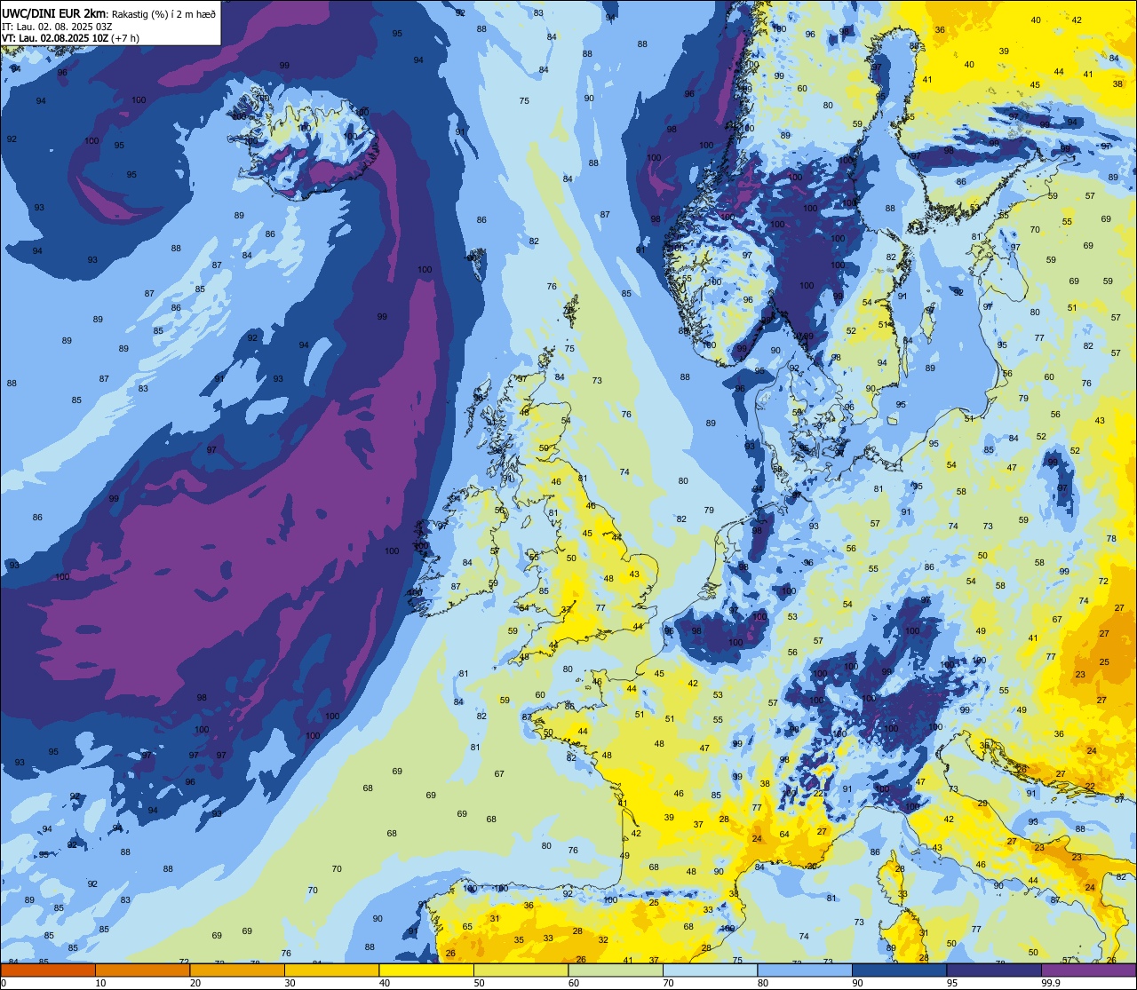
Task: Click the purple legend swatch above 99.9
Action: (1088, 970)
